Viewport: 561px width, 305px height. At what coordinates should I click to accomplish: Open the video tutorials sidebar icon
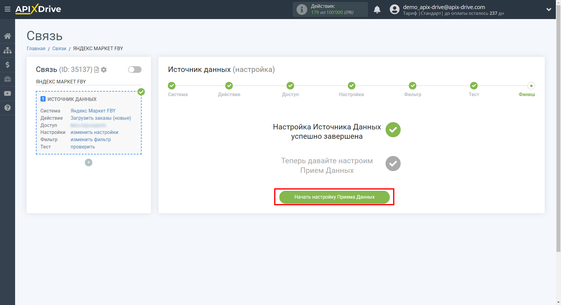click(8, 93)
